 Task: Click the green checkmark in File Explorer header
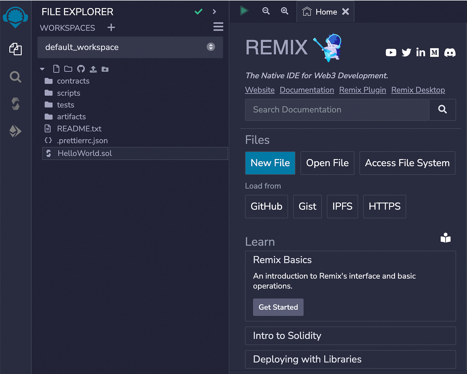pyautogui.click(x=199, y=12)
